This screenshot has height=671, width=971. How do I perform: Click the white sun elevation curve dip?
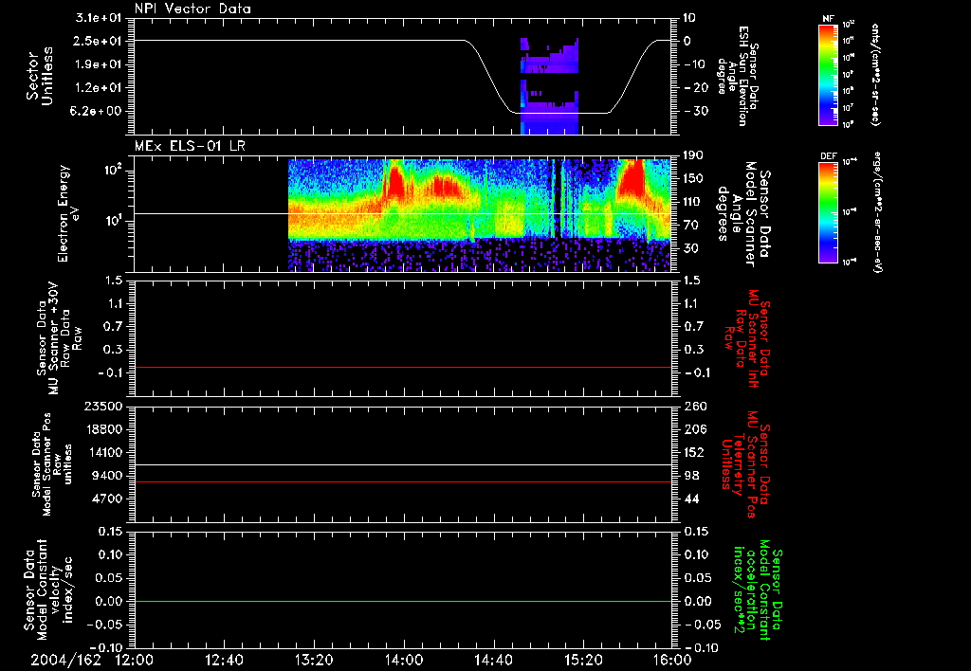(x=560, y=113)
